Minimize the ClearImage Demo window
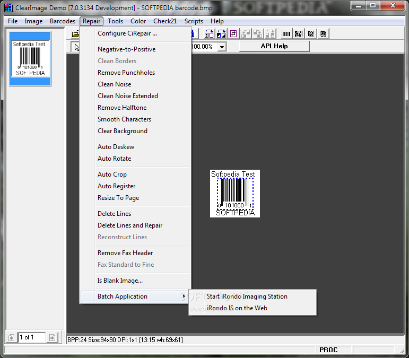Screen dimensions: 409x358 coord(359,5)
